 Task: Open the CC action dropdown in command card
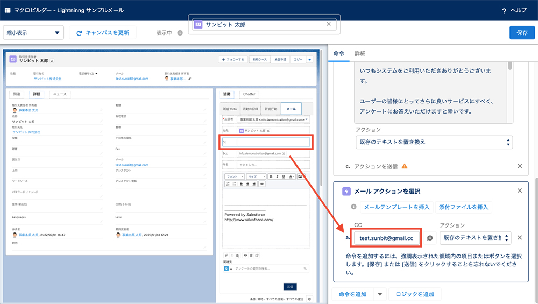(x=475, y=237)
